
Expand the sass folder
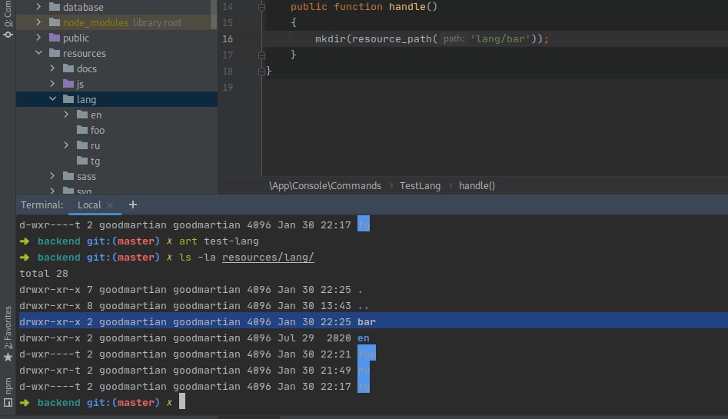pyautogui.click(x=52, y=176)
